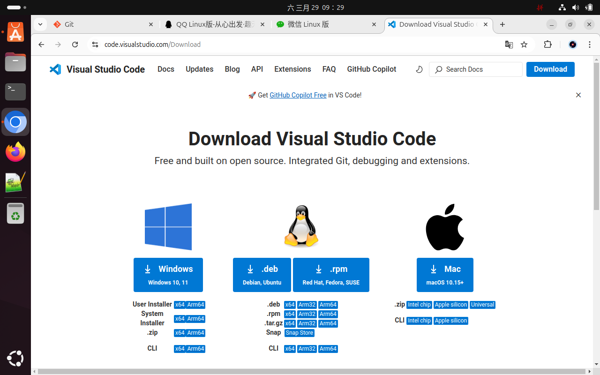Download the Mac macOS 10.15+ build
Image resolution: width=600 pixels, height=375 pixels.
pos(445,275)
